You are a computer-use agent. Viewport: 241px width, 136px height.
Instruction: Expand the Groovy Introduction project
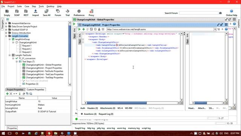(x=6, y=33)
